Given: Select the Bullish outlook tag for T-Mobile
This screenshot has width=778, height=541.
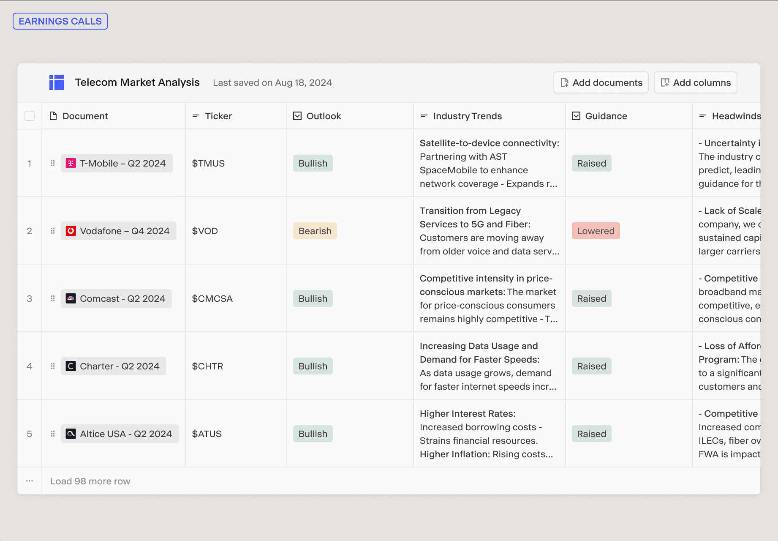Looking at the screenshot, I should click(x=313, y=163).
